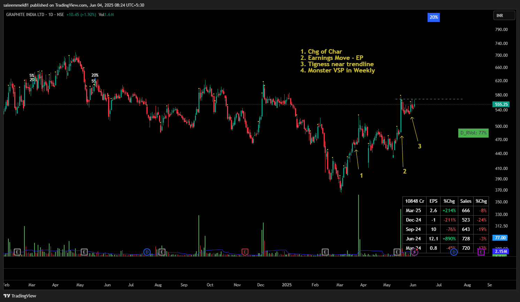Click the red earnings E marker near November

(x=245, y=252)
